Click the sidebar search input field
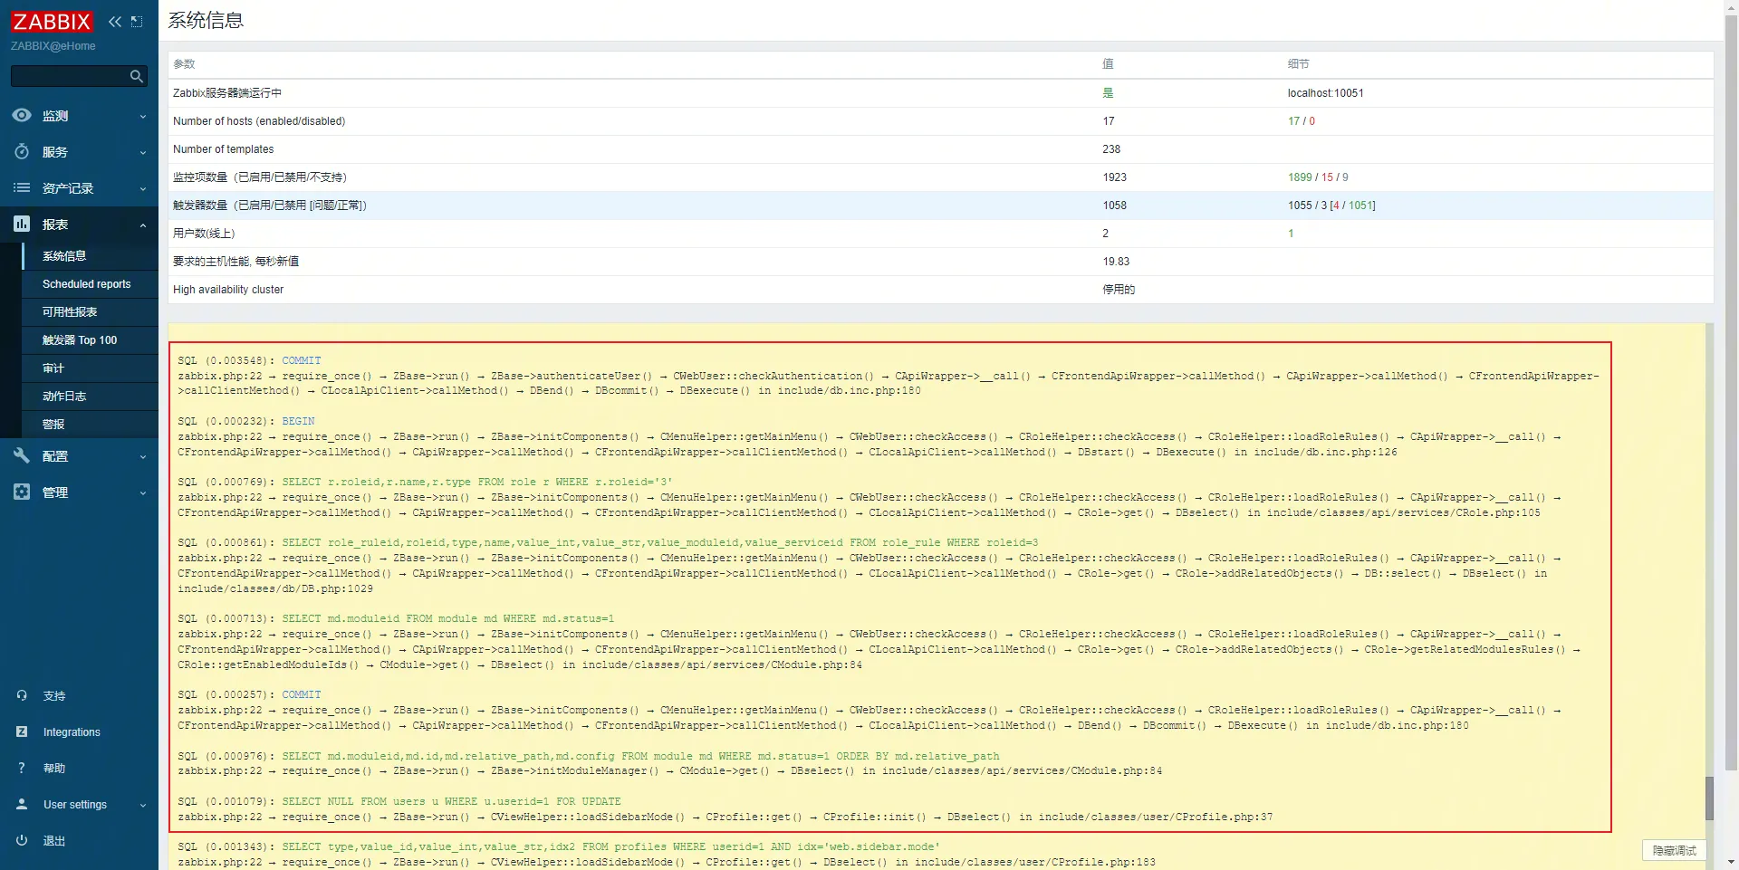1739x870 pixels. tap(69, 77)
